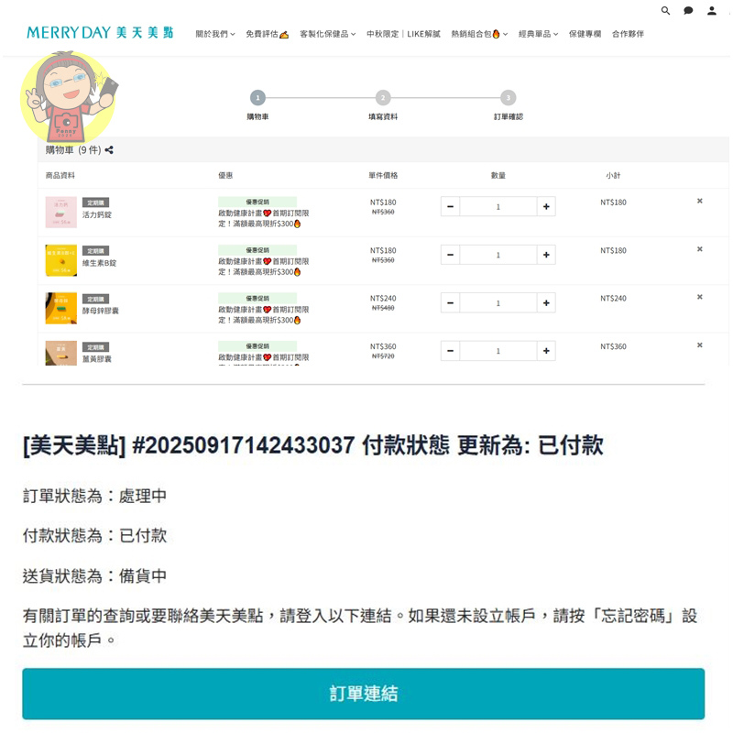Click the 小計 column header
This screenshot has height=733, width=733.
click(x=613, y=175)
